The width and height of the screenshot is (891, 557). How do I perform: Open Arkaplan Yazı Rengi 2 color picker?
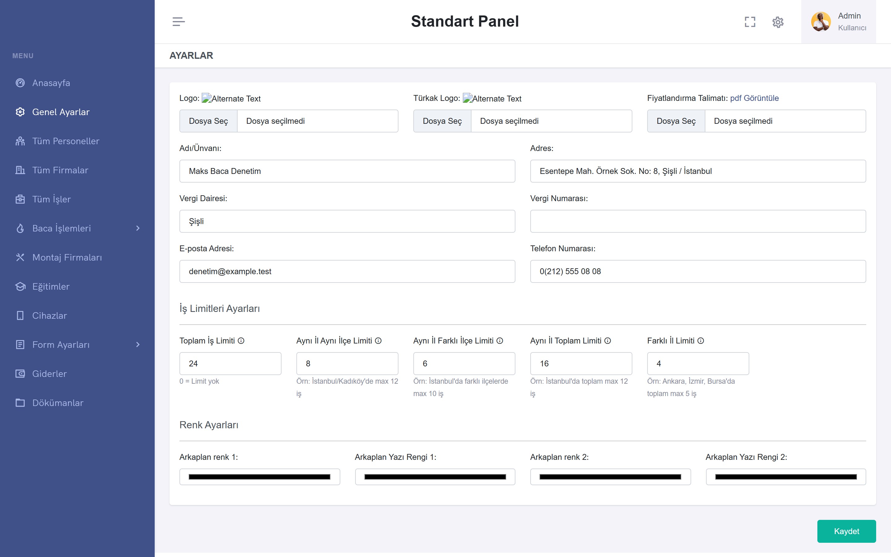pos(786,477)
